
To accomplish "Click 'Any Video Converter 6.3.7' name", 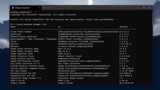I will pyautogui.click(x=25, y=63).
